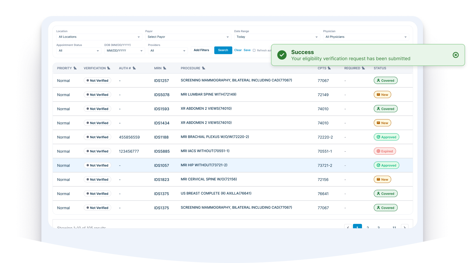Sort by the MRN column icon
Image resolution: width=469 pixels, height=263 pixels.
(165, 68)
